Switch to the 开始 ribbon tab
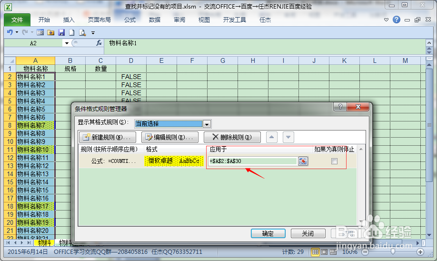 [44, 20]
